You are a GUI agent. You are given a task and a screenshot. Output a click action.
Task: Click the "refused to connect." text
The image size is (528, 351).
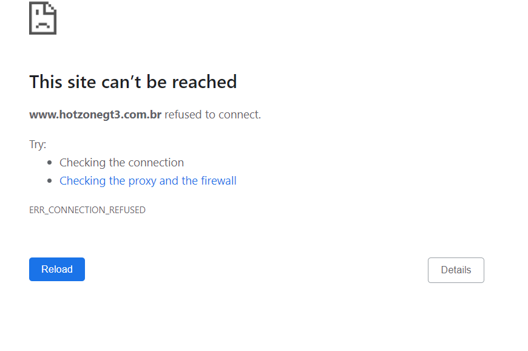point(212,114)
